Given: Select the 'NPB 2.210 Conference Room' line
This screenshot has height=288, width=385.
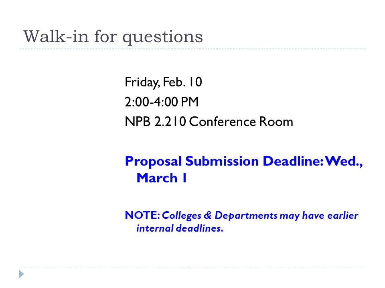Looking at the screenshot, I should (209, 122).
